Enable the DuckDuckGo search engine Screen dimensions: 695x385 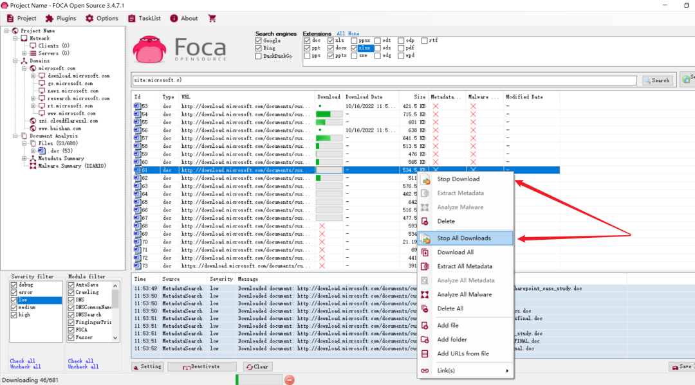click(x=259, y=56)
